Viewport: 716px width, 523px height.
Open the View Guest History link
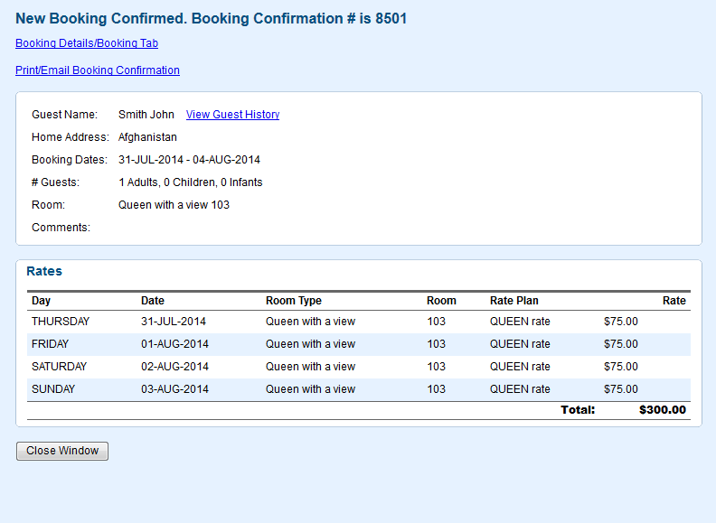pos(232,115)
